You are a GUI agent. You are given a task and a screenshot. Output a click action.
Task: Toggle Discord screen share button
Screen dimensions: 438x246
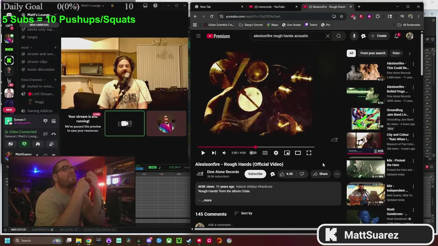tap(24, 144)
